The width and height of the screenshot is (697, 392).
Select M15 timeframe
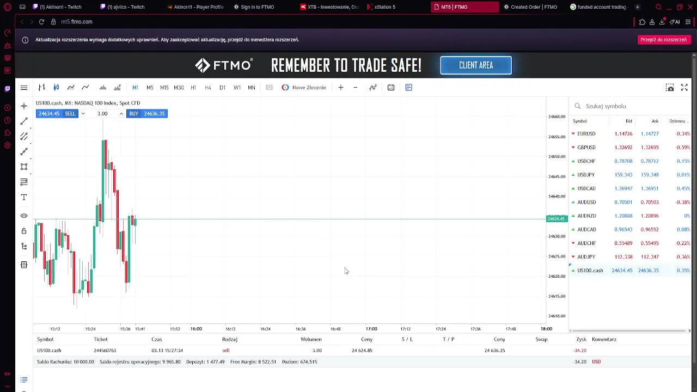click(x=164, y=88)
